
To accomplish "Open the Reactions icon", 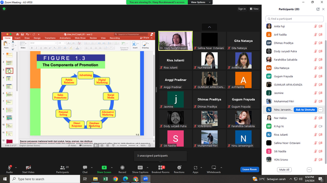I will pos(179,167).
